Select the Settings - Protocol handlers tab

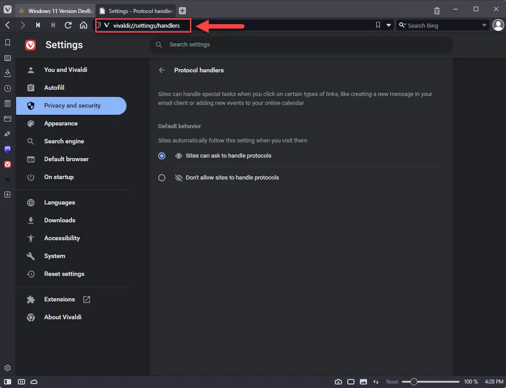136,11
